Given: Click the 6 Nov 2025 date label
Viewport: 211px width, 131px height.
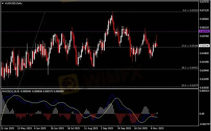Looking at the screenshot, I should click(x=157, y=128).
